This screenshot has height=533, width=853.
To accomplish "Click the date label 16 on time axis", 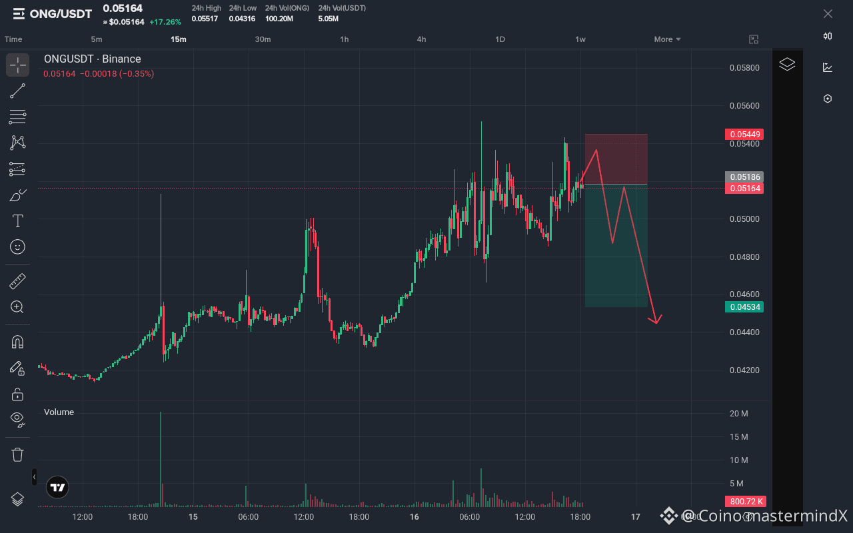I will 414,516.
